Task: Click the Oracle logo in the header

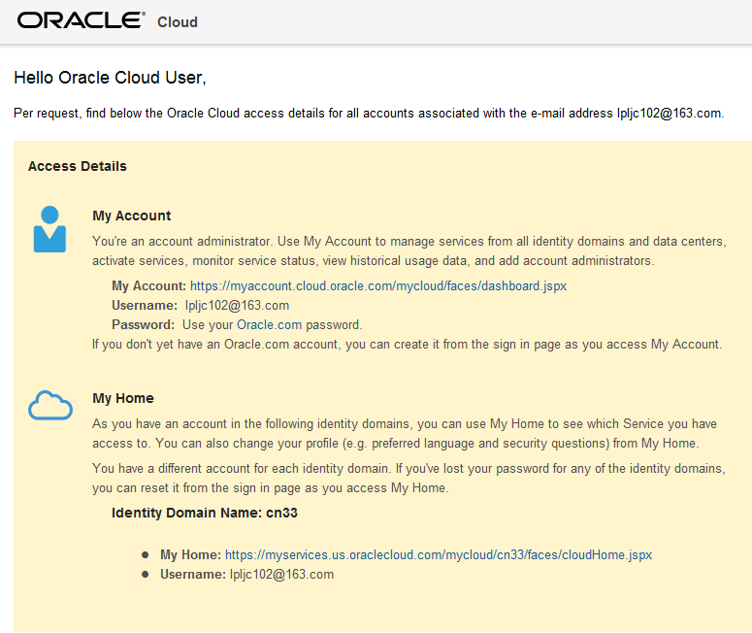Action: click(81, 20)
